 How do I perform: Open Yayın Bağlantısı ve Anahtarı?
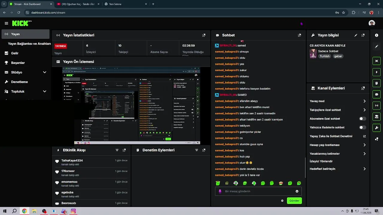pos(29,44)
